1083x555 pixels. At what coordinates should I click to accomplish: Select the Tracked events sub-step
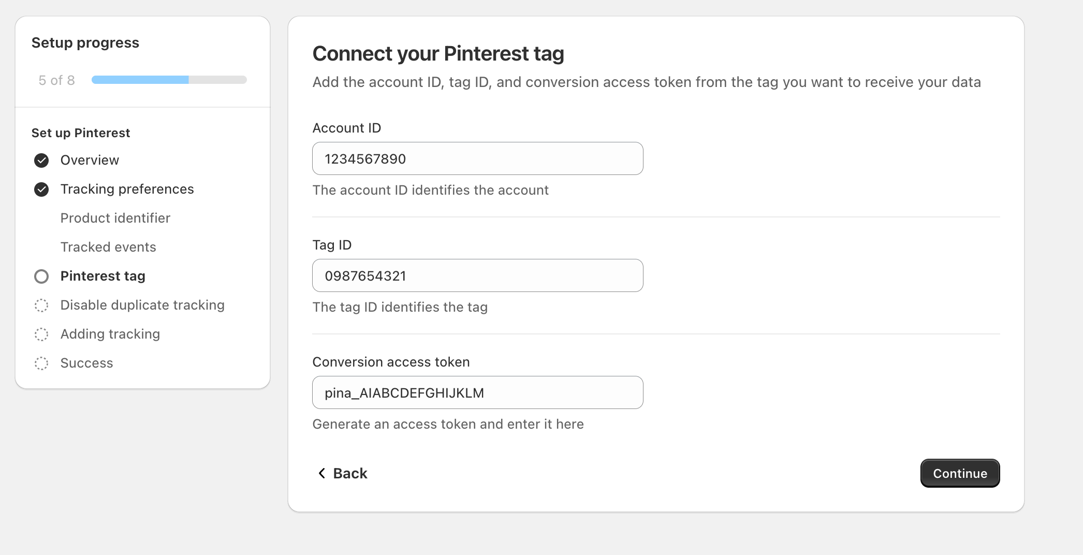point(108,247)
